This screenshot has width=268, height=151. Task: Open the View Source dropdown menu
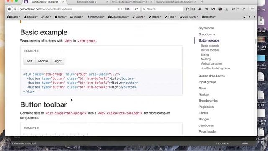(189, 17)
